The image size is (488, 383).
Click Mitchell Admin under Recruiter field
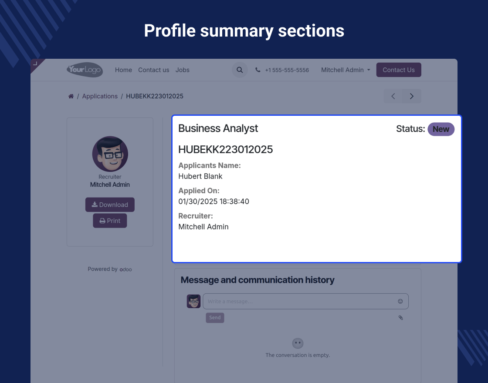203,227
